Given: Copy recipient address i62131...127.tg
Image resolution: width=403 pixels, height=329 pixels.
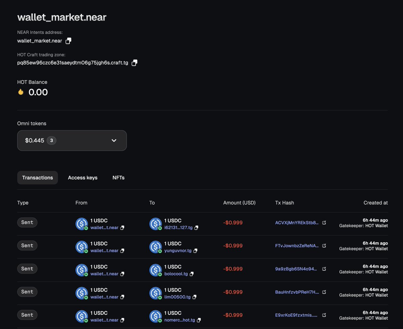Looking at the screenshot, I should [196, 228].
